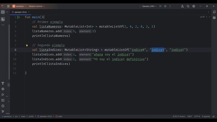Go to next highlighted problem arrow
This screenshot has height=122, width=217.
[x=210, y=17]
